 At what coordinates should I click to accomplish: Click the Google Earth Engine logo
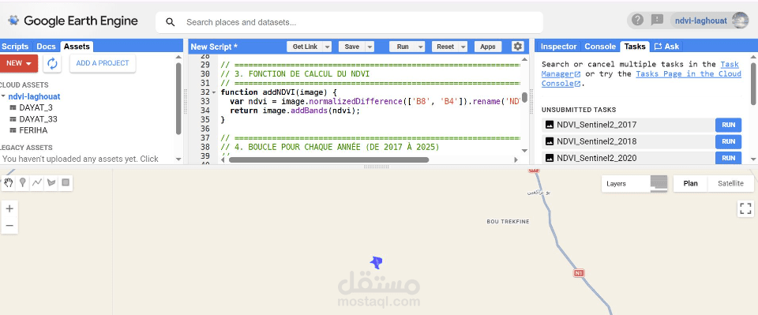tap(73, 21)
